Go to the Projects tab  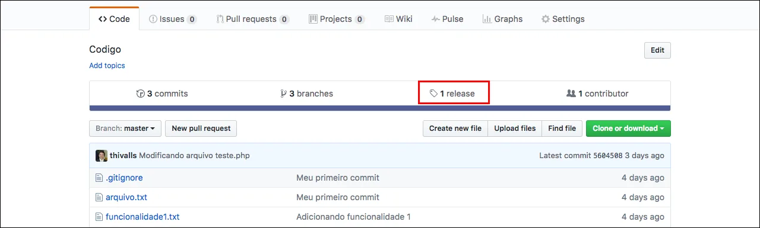pos(337,19)
